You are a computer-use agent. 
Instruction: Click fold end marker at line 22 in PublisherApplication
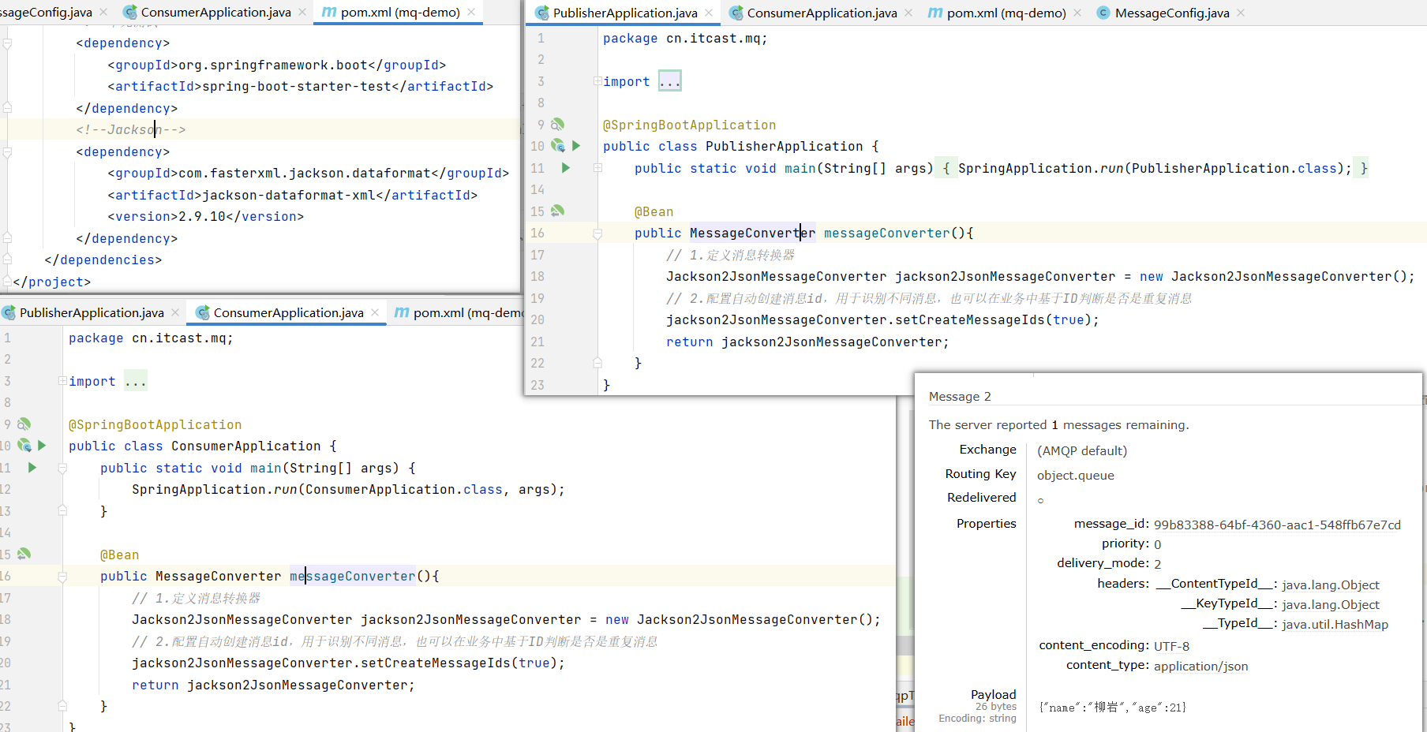point(597,363)
